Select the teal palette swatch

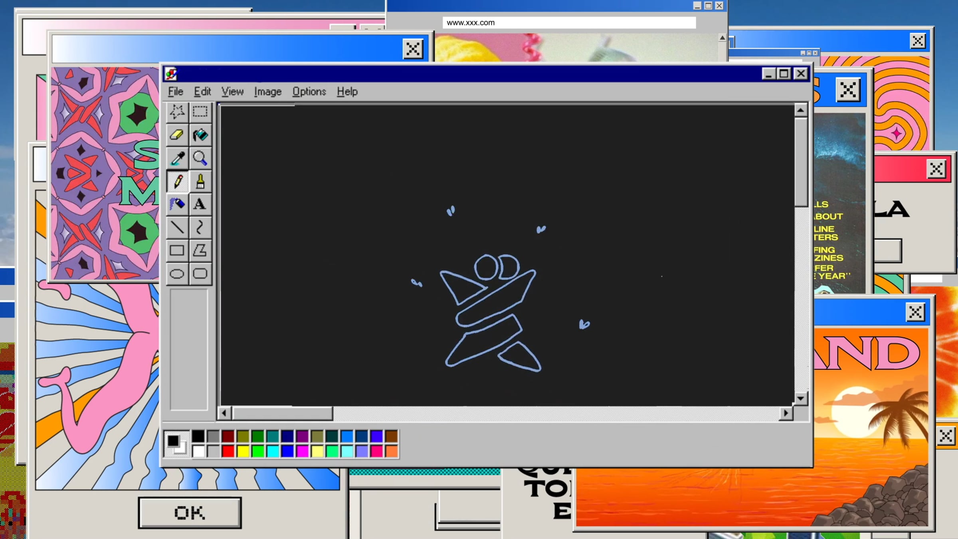point(273,436)
